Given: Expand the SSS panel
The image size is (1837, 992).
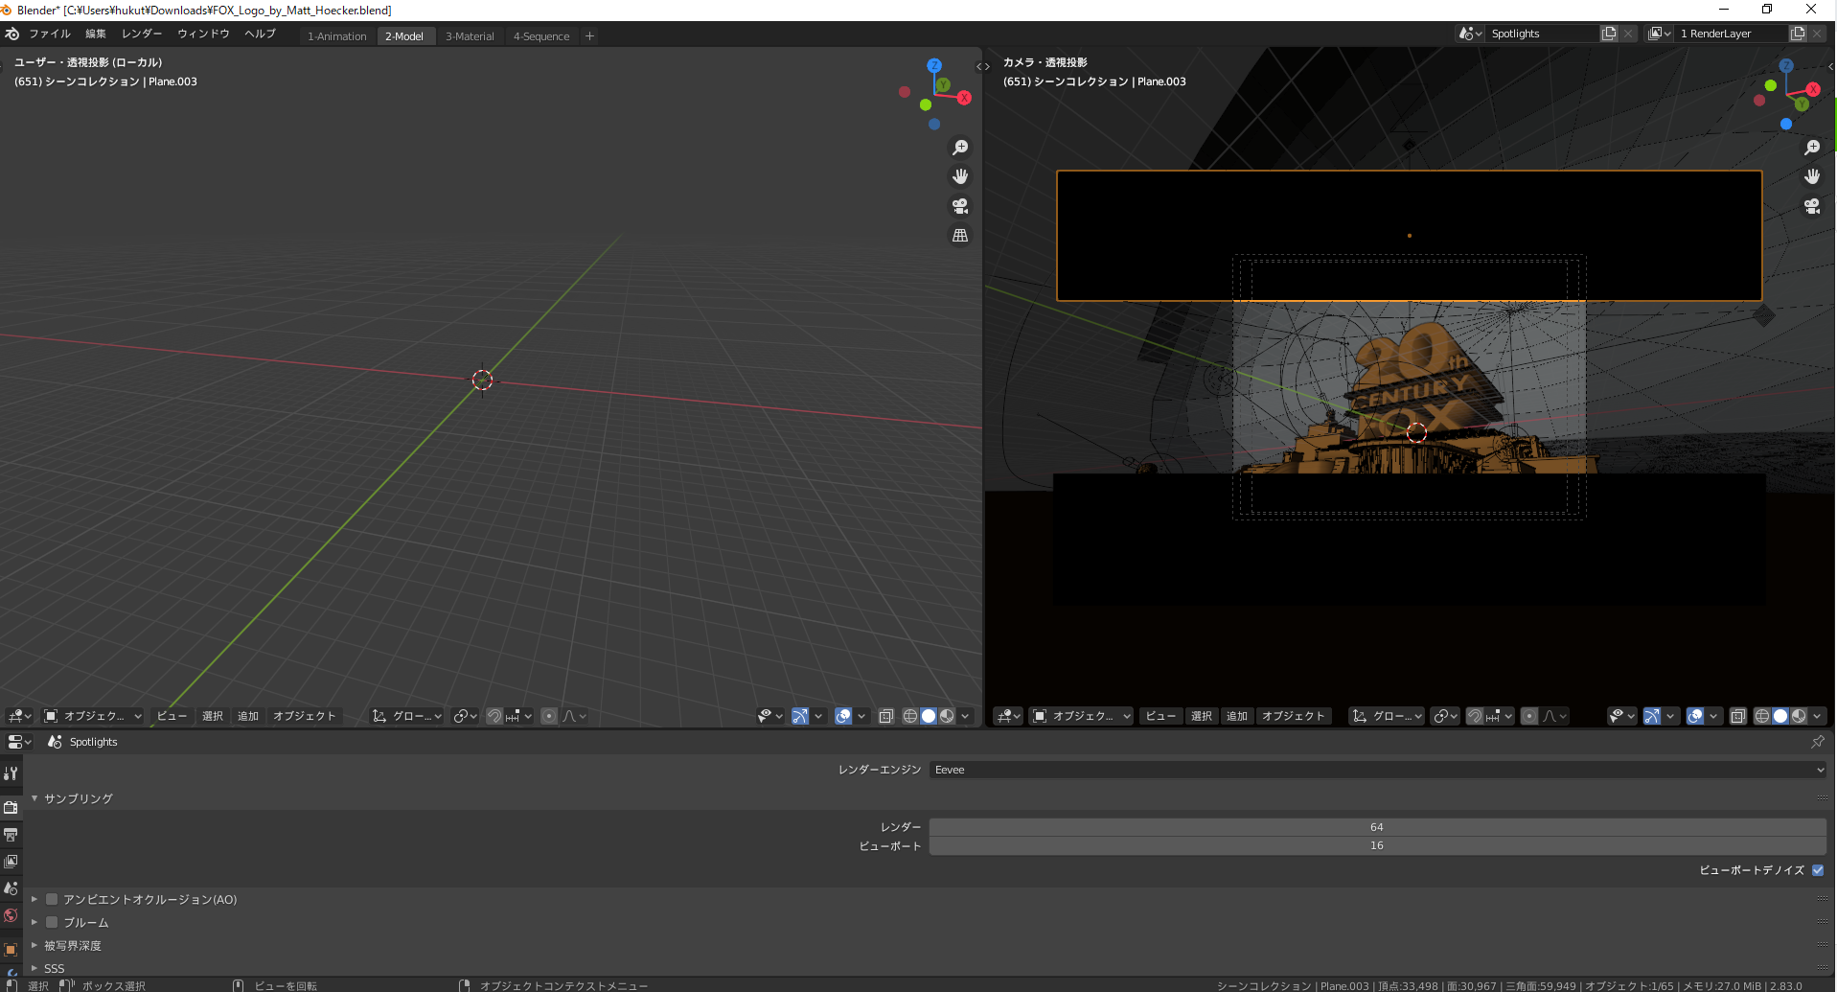Looking at the screenshot, I should 34,968.
